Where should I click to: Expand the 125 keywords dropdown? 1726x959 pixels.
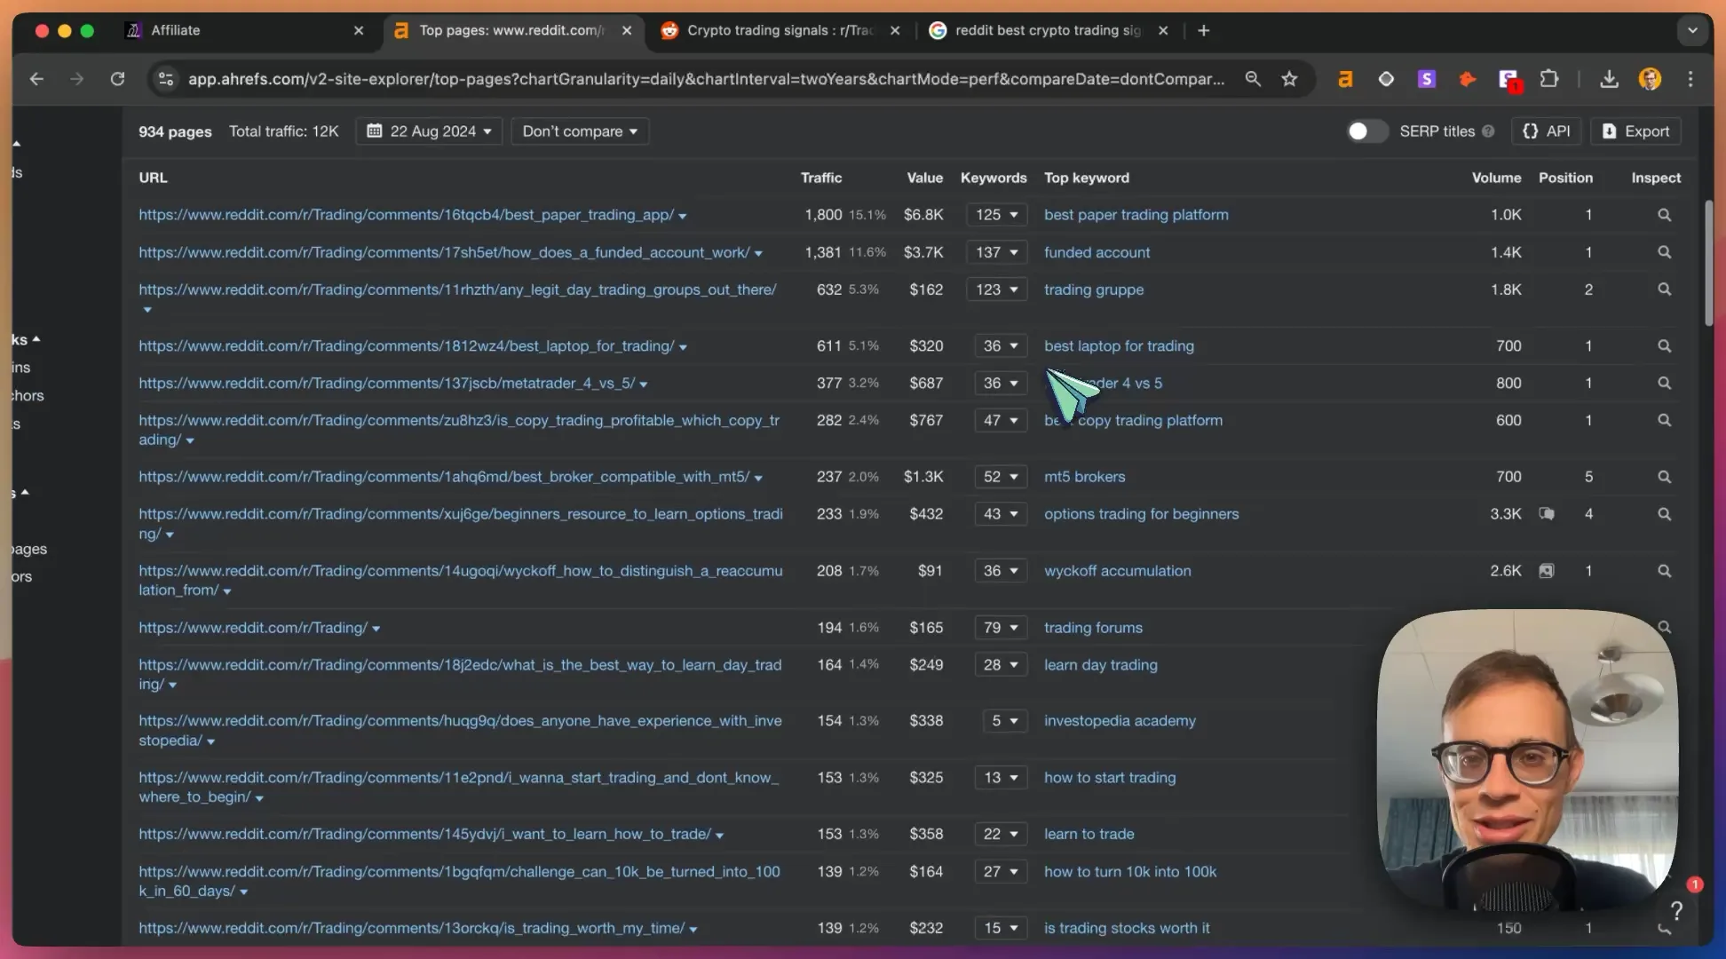pyautogui.click(x=996, y=215)
